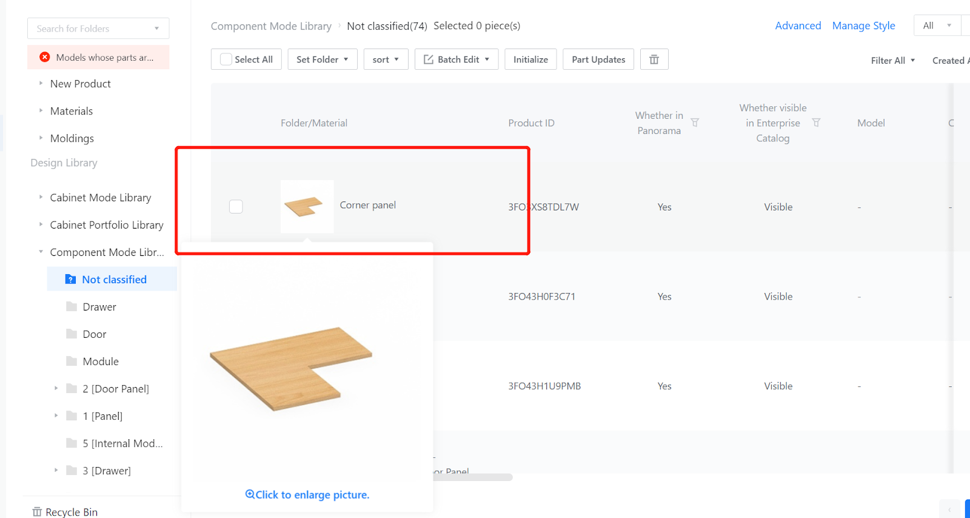This screenshot has height=518, width=970.
Task: Click the Whether in Panorama filter icon
Action: click(x=695, y=123)
